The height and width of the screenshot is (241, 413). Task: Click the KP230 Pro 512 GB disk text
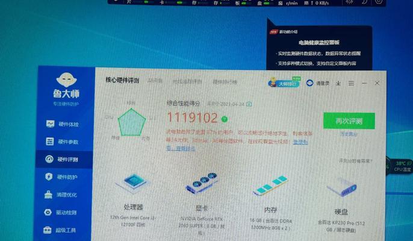341,227
